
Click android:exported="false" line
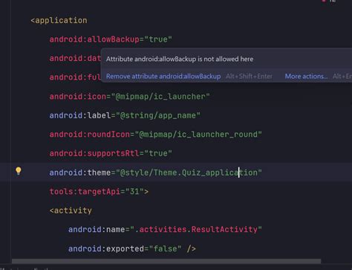[x=132, y=248]
